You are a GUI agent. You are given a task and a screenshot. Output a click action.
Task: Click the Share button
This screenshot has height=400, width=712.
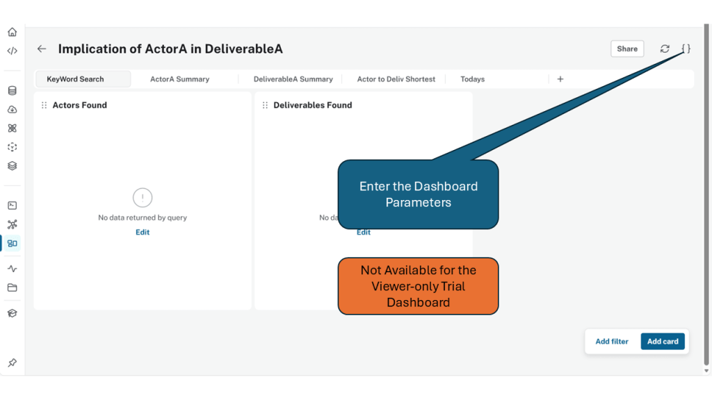(626, 49)
